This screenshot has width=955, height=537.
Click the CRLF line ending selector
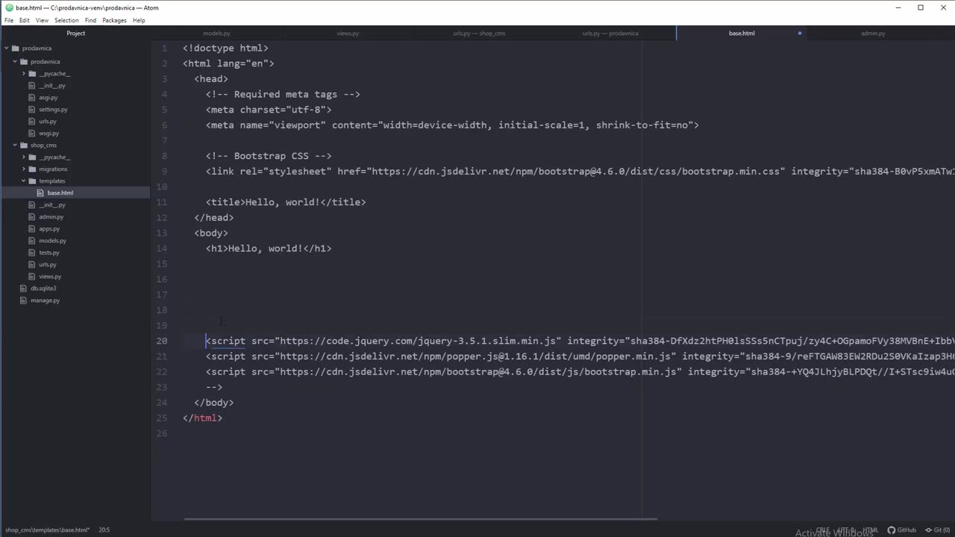pyautogui.click(x=822, y=530)
